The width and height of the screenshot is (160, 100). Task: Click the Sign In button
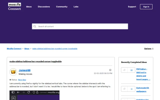(x=146, y=7)
